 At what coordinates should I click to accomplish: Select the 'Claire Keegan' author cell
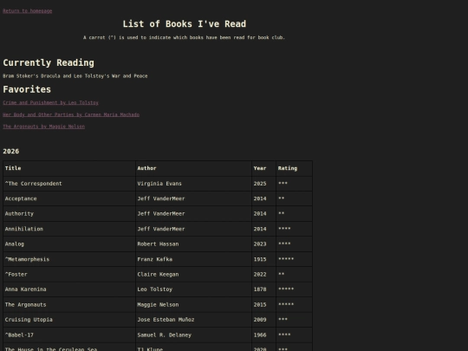pyautogui.click(x=193, y=274)
